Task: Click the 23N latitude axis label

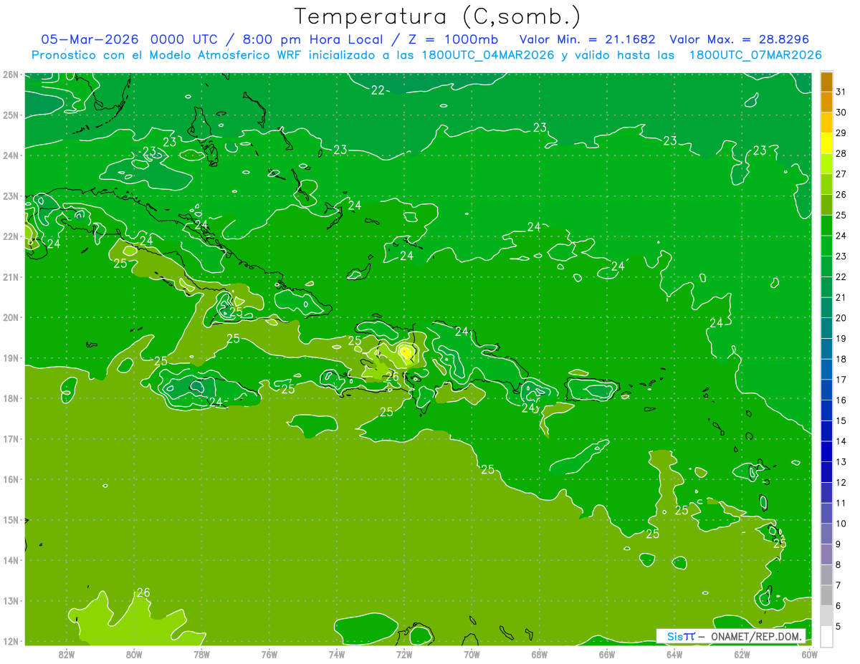Action: (10, 196)
